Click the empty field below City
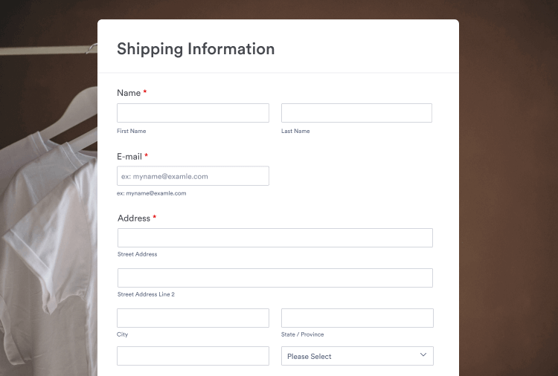 (x=193, y=356)
